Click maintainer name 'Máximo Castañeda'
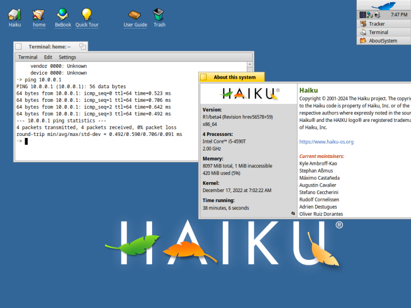 point(320,178)
